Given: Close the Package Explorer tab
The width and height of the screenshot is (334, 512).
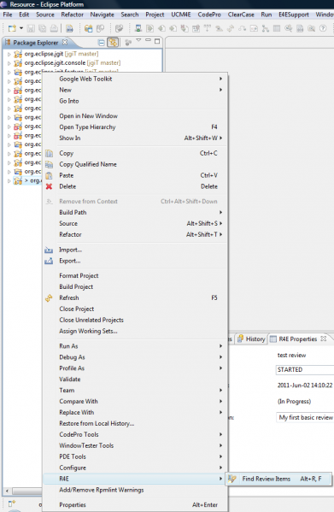Looking at the screenshot, I should click(65, 42).
